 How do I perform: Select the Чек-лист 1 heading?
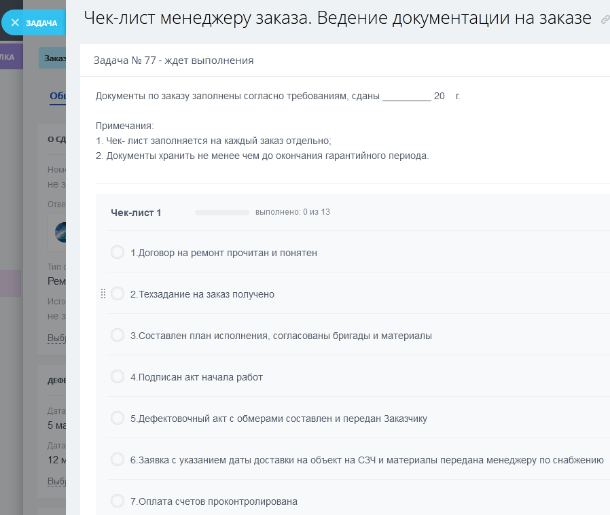136,213
